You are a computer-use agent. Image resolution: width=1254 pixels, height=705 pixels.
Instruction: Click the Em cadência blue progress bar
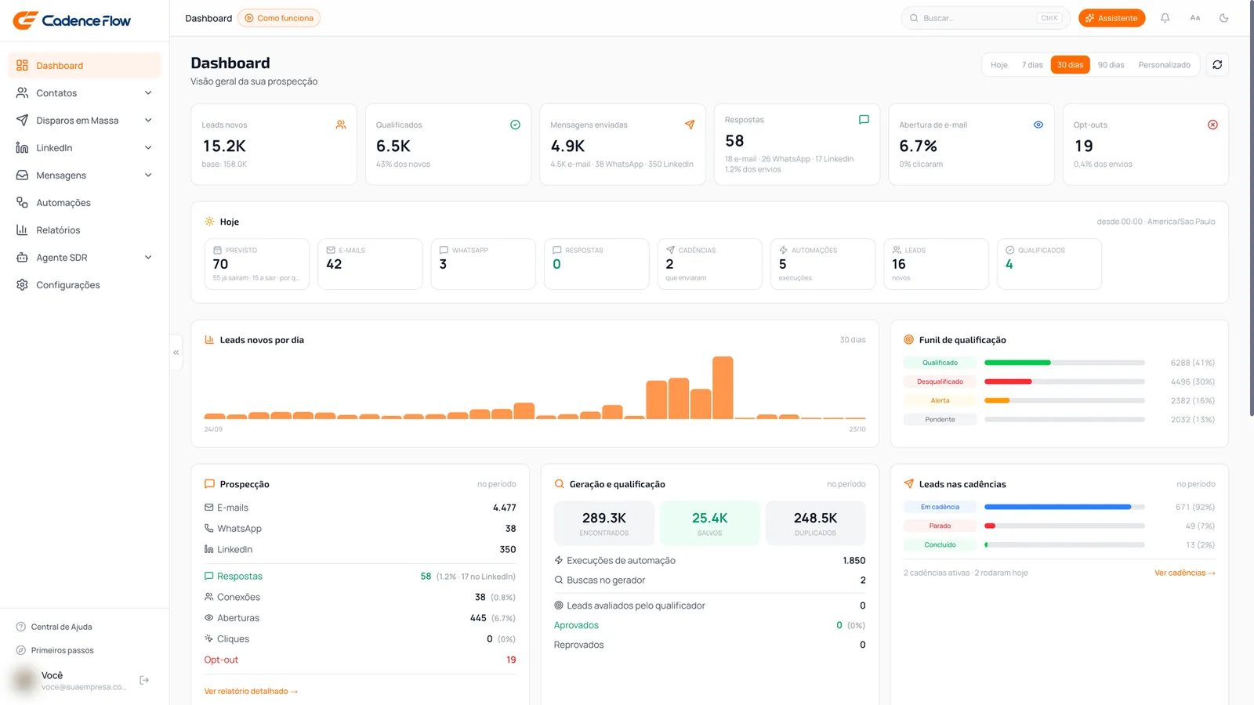pos(1057,507)
